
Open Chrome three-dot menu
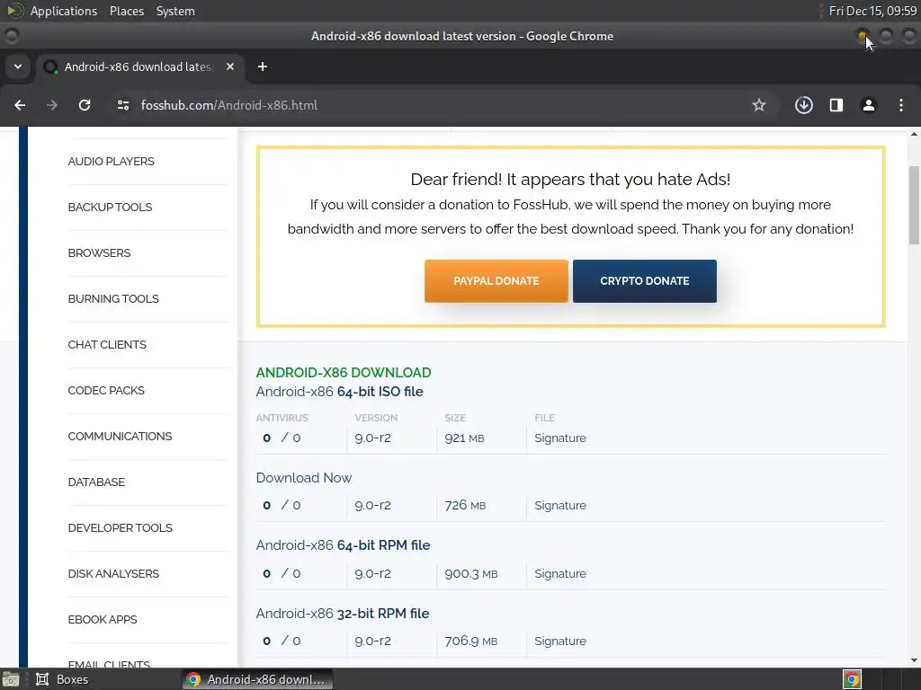901,105
